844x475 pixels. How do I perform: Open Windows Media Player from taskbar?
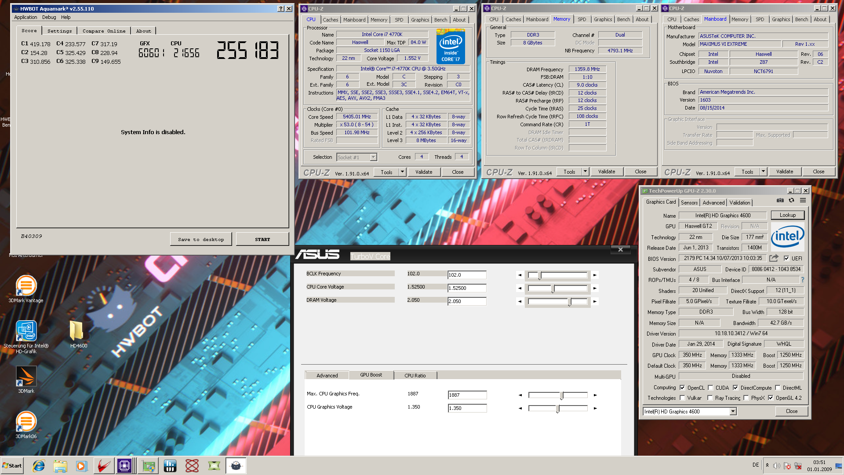pyautogui.click(x=81, y=466)
